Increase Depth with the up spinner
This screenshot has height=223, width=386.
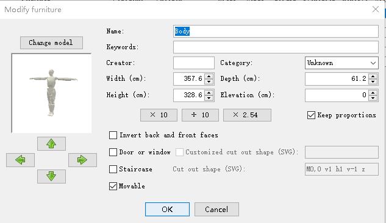(x=373, y=76)
